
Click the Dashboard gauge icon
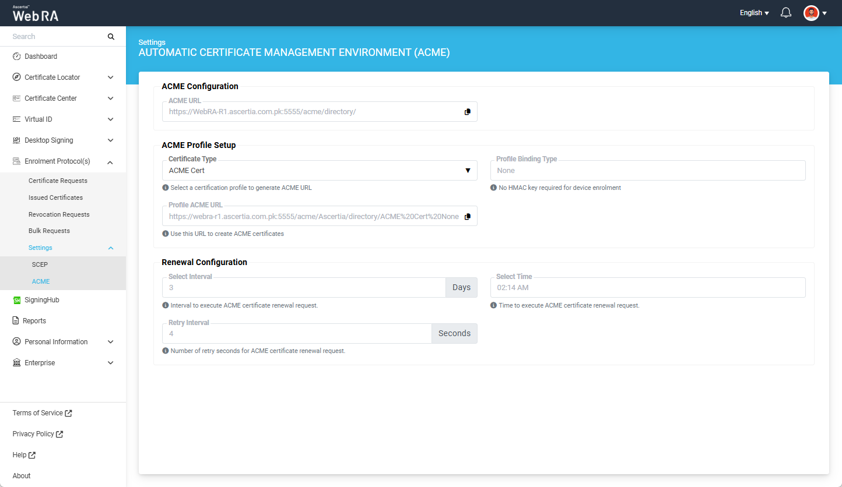coord(17,57)
